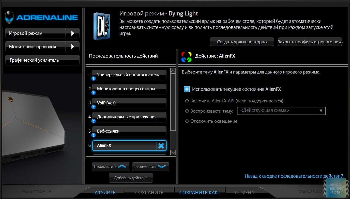Toggle Использовать текущее состояние AlienFX checkbox
350x199 pixels.
(x=187, y=89)
